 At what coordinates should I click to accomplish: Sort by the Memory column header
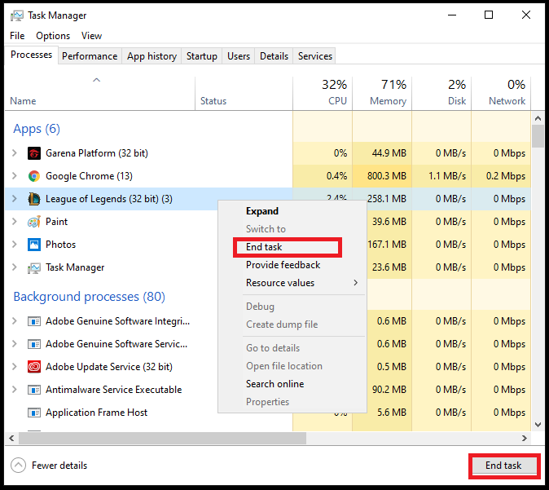click(x=382, y=93)
